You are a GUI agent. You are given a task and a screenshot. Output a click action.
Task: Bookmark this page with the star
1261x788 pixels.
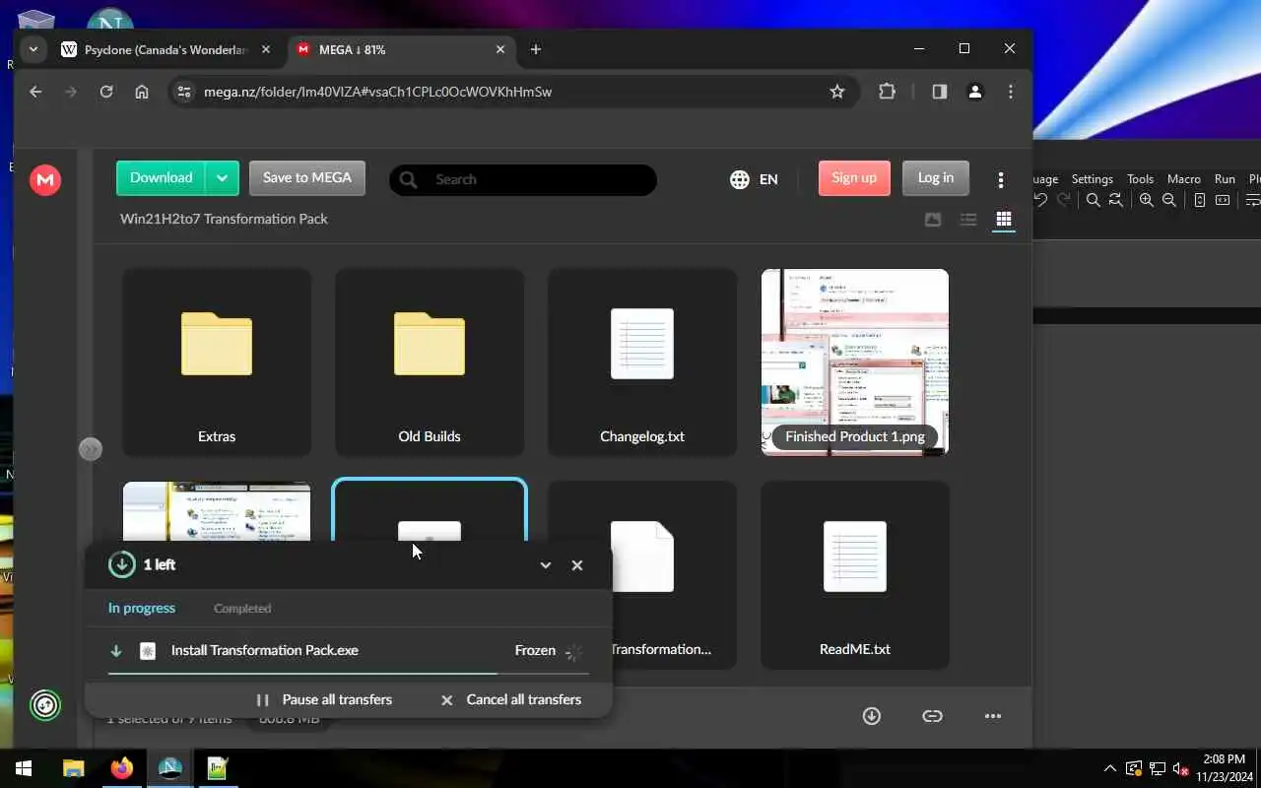pos(837,92)
